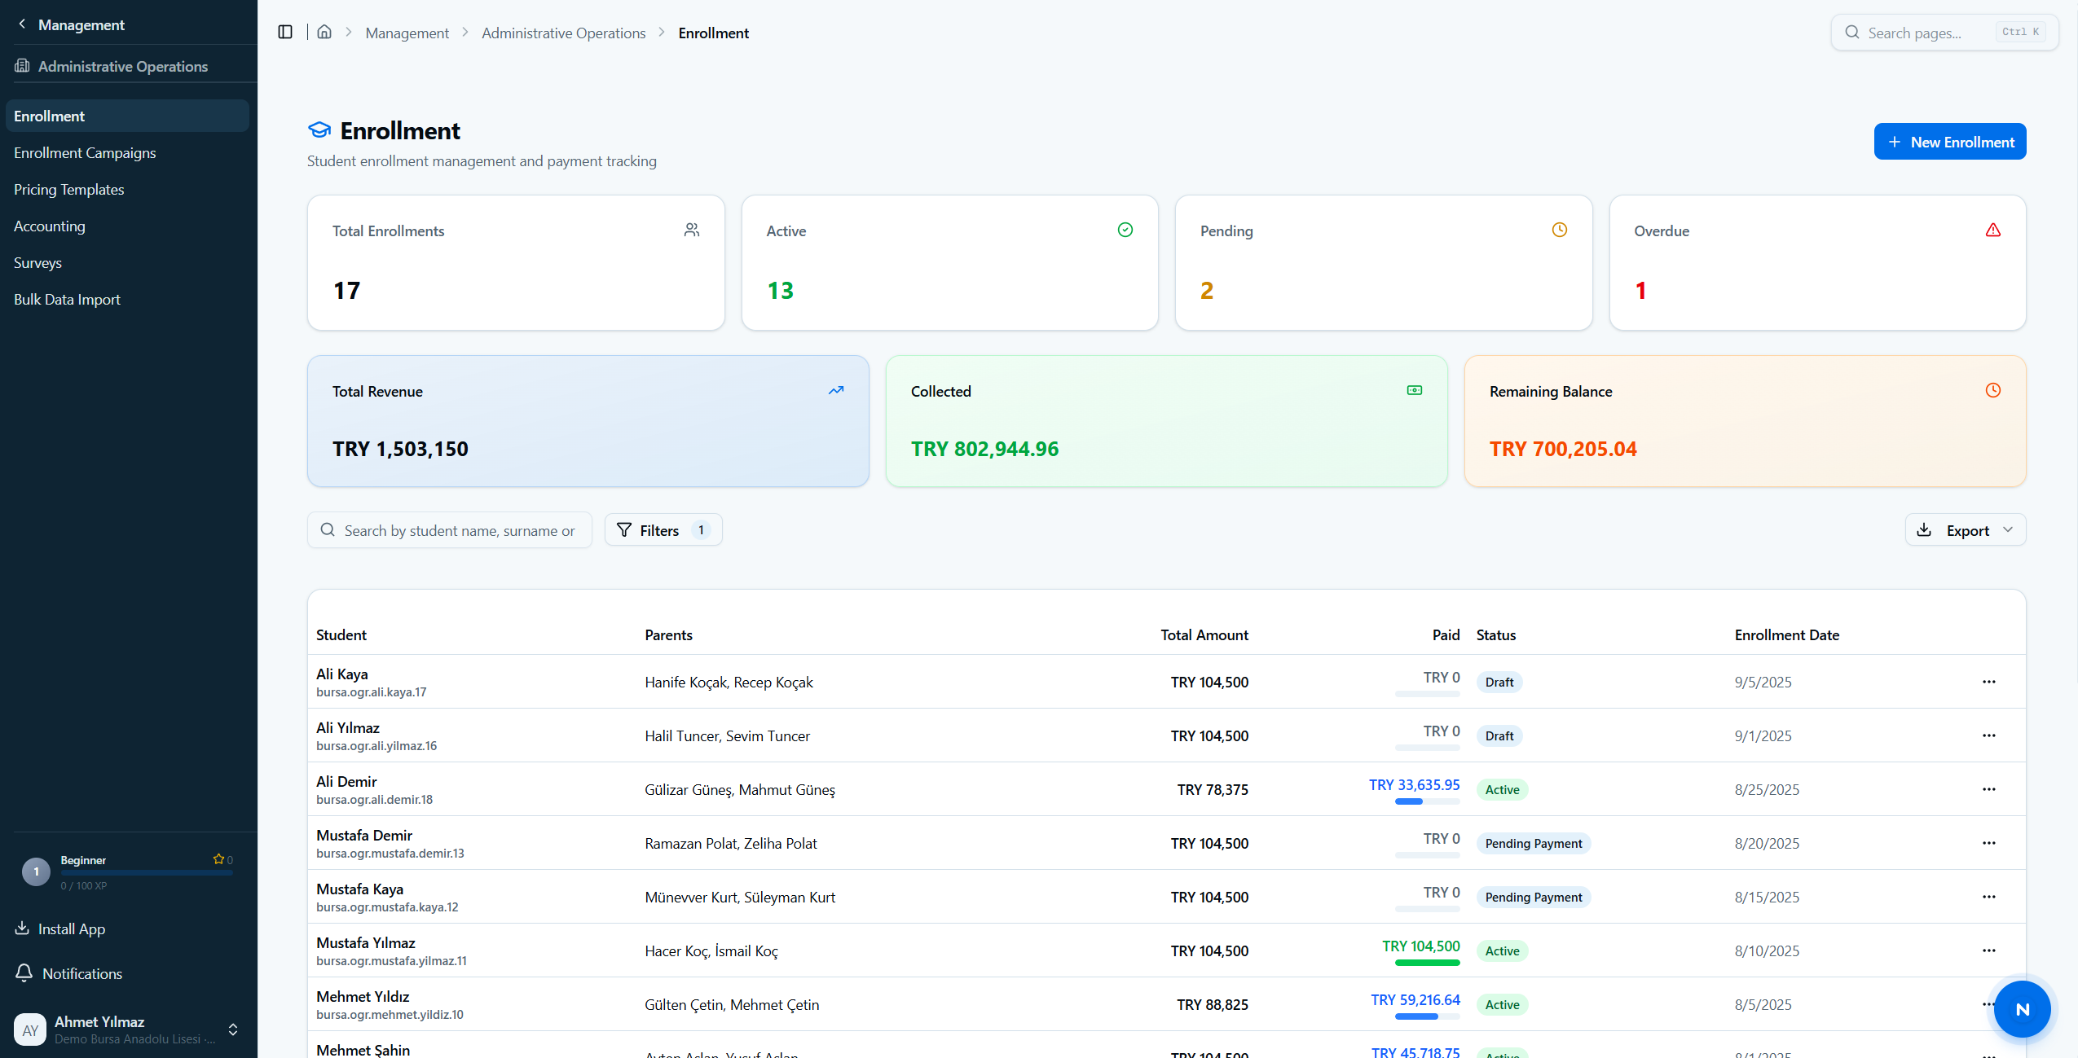The height and width of the screenshot is (1058, 2078).
Task: Click the download icon on Export
Action: pyautogui.click(x=1924, y=530)
